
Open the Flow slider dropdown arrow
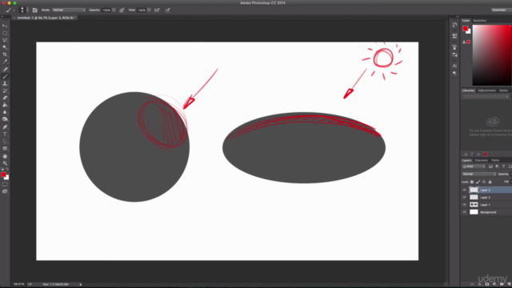coord(149,10)
